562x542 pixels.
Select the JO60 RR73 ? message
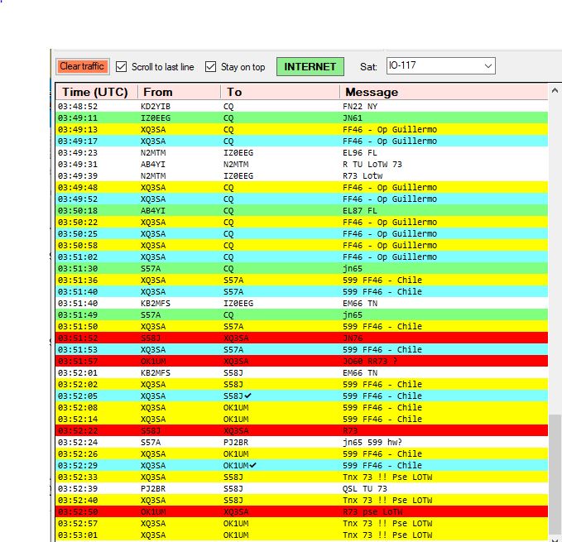(x=370, y=361)
